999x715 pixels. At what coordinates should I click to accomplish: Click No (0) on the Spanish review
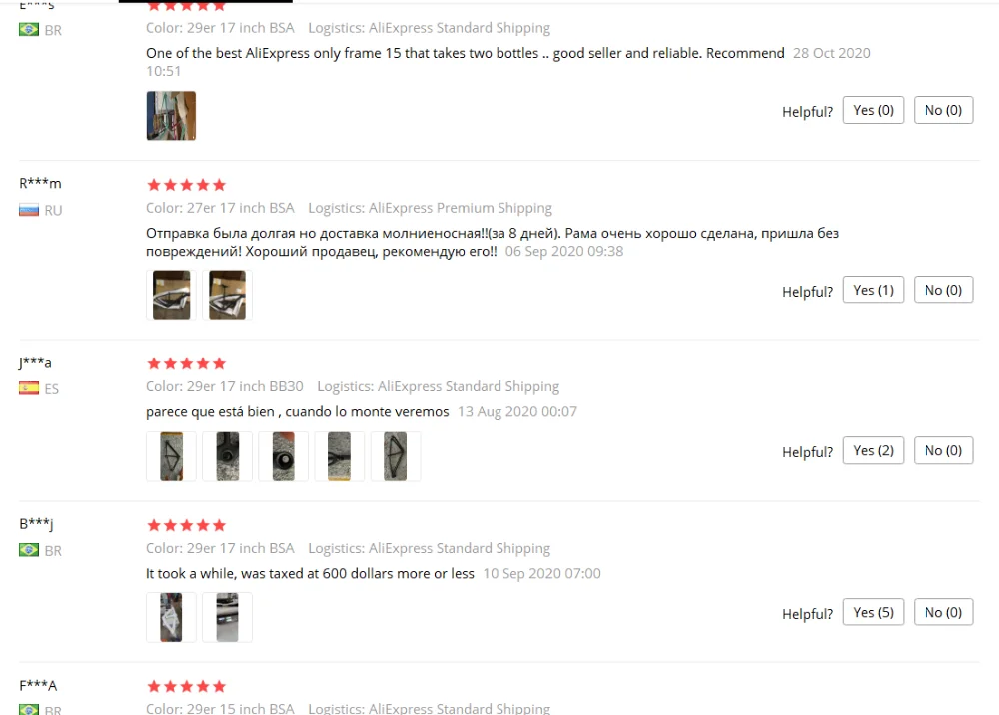[943, 450]
